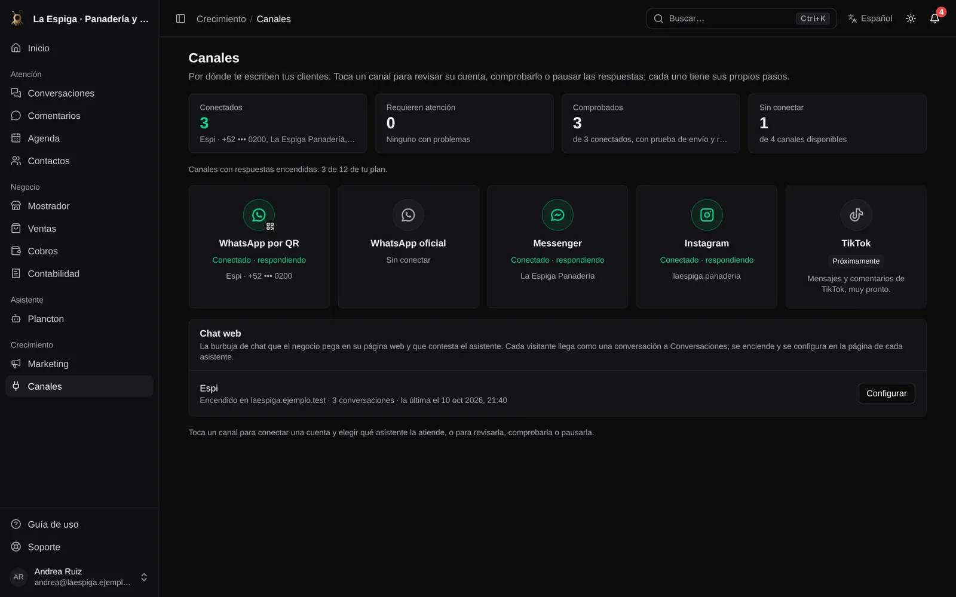Click the Chat web heading
Image resolution: width=956 pixels, height=597 pixels.
coord(220,333)
